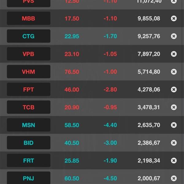Delete MSN with the X icon

coord(174,125)
